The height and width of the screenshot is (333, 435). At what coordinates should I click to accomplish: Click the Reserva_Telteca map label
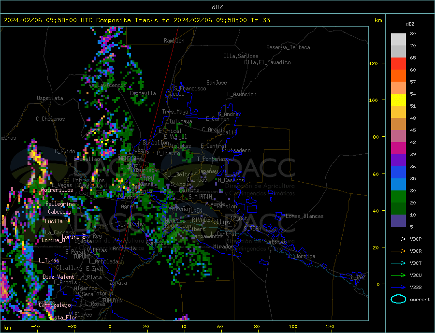click(x=288, y=47)
